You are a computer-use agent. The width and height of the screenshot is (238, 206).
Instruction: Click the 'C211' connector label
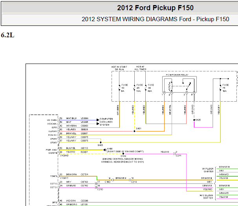coord(178,156)
